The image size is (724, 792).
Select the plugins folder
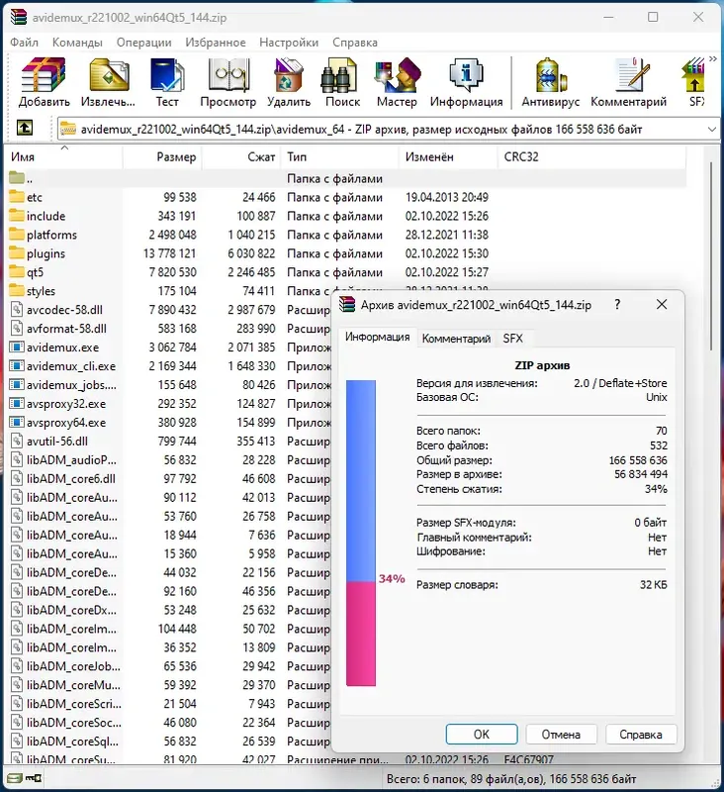[x=345, y=253]
